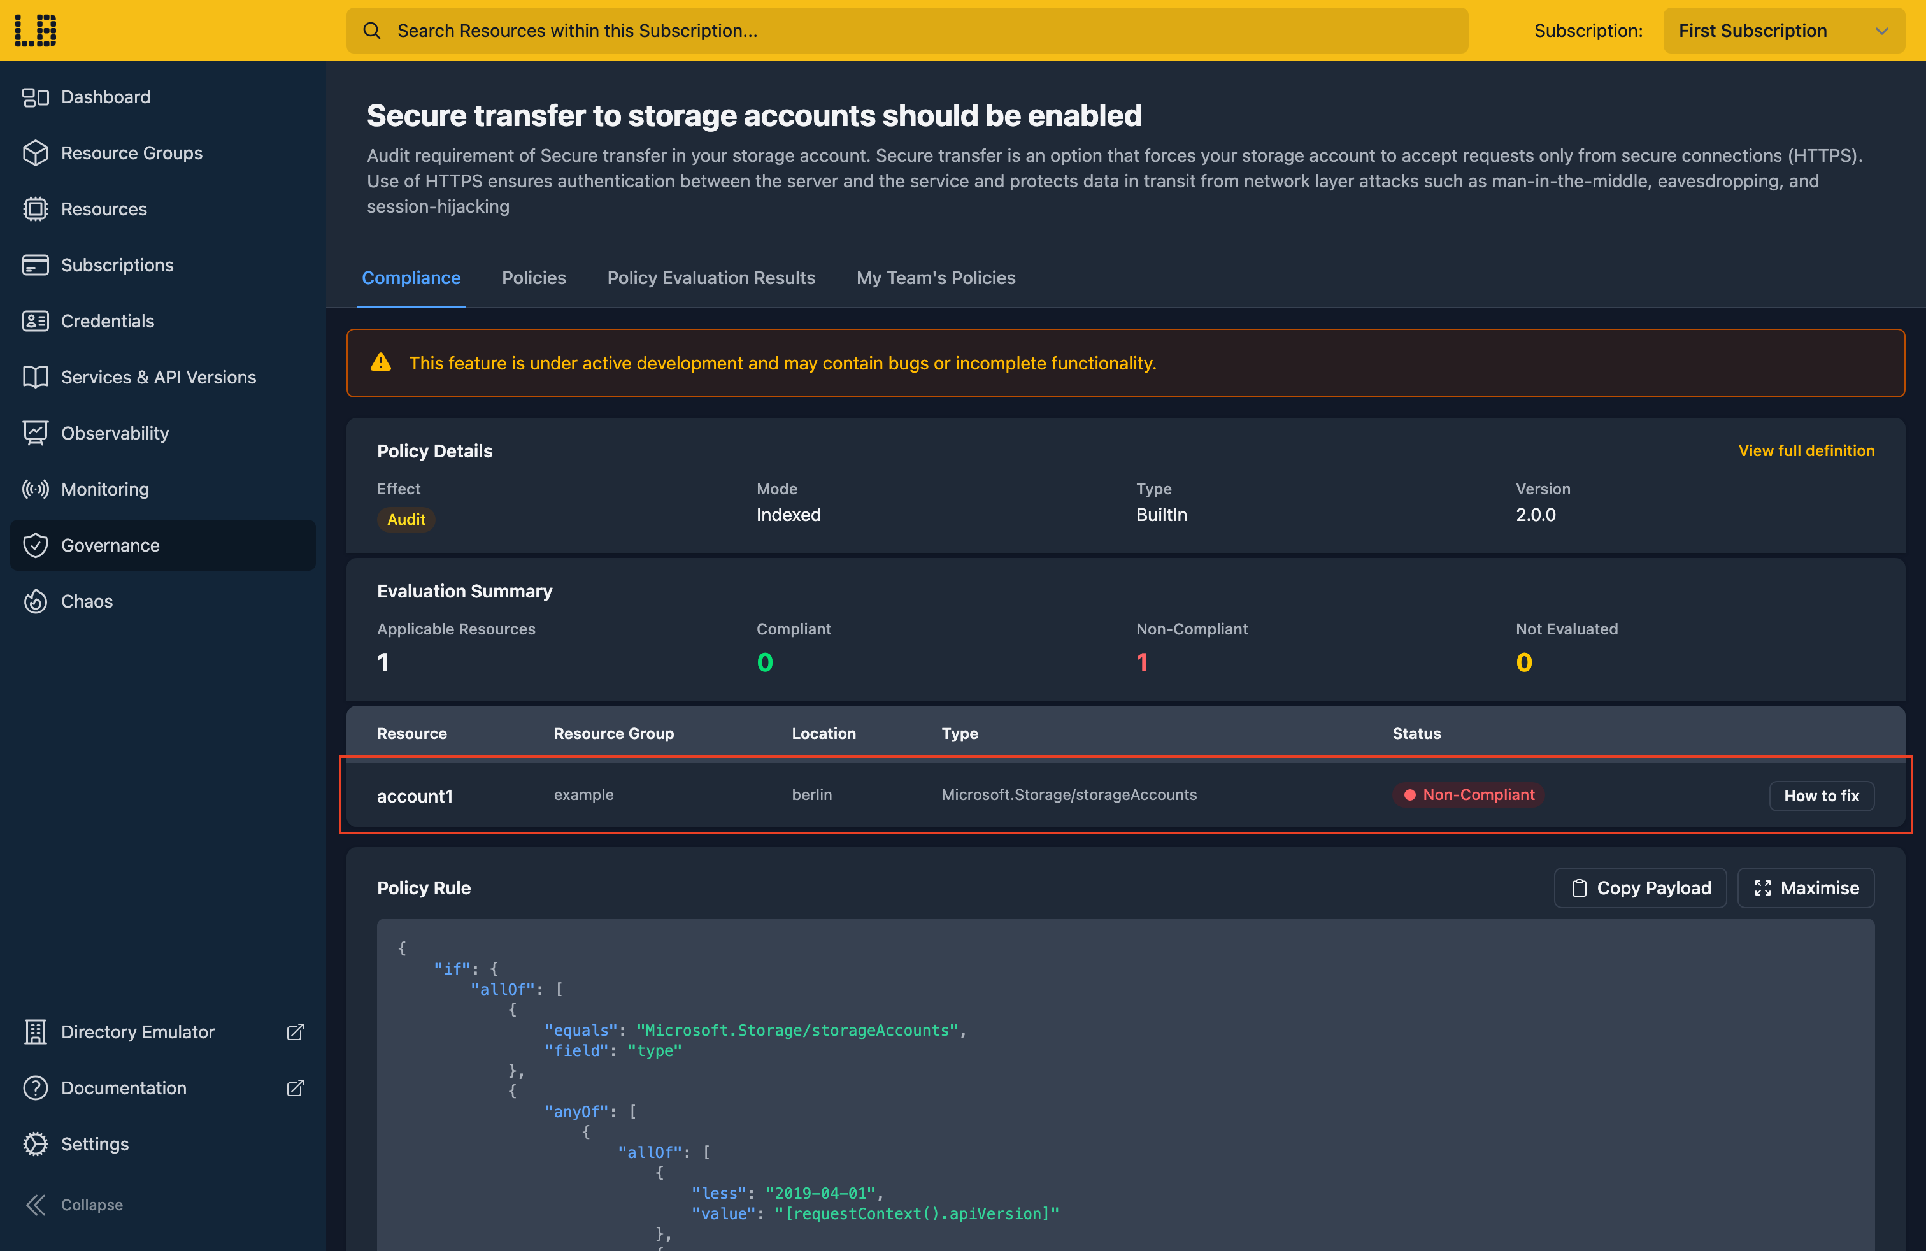This screenshot has width=1926, height=1251.
Task: Click Microsoft.Storage/storageAccounts type cell
Action: click(x=1069, y=795)
